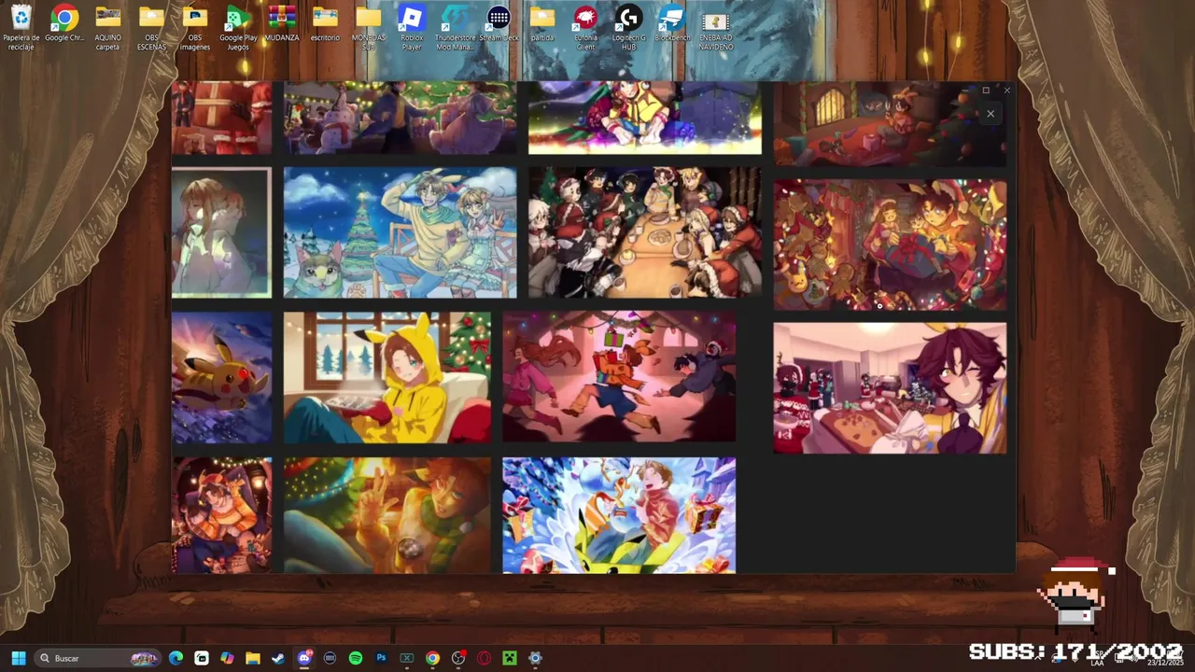The image size is (1195, 672).
Task: Open the Logitech G HUB shortcut
Action: [629, 27]
